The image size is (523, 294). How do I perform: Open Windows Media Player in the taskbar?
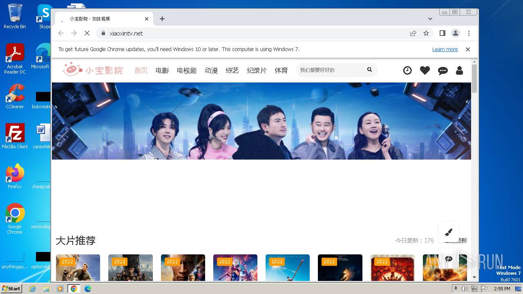(x=60, y=289)
